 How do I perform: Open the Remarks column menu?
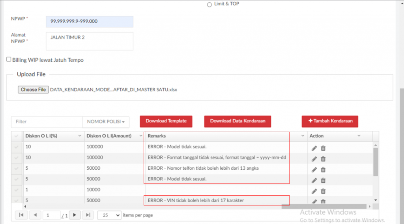coord(303,136)
